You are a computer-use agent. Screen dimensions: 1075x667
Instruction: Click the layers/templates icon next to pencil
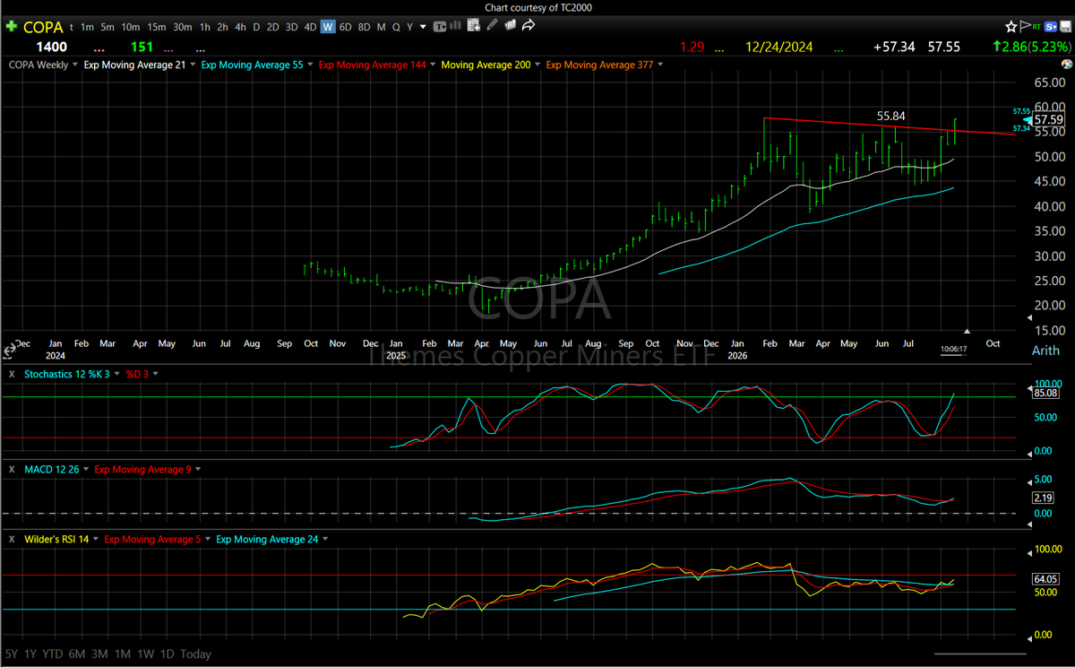509,26
